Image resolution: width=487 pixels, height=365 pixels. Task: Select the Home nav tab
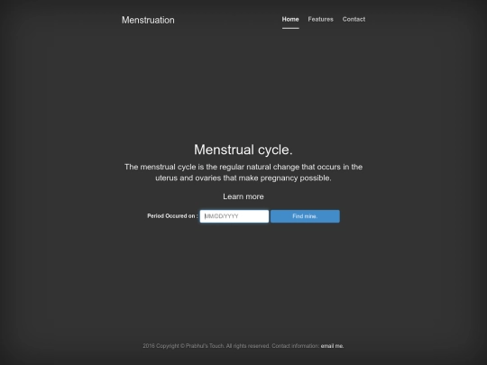coord(290,19)
